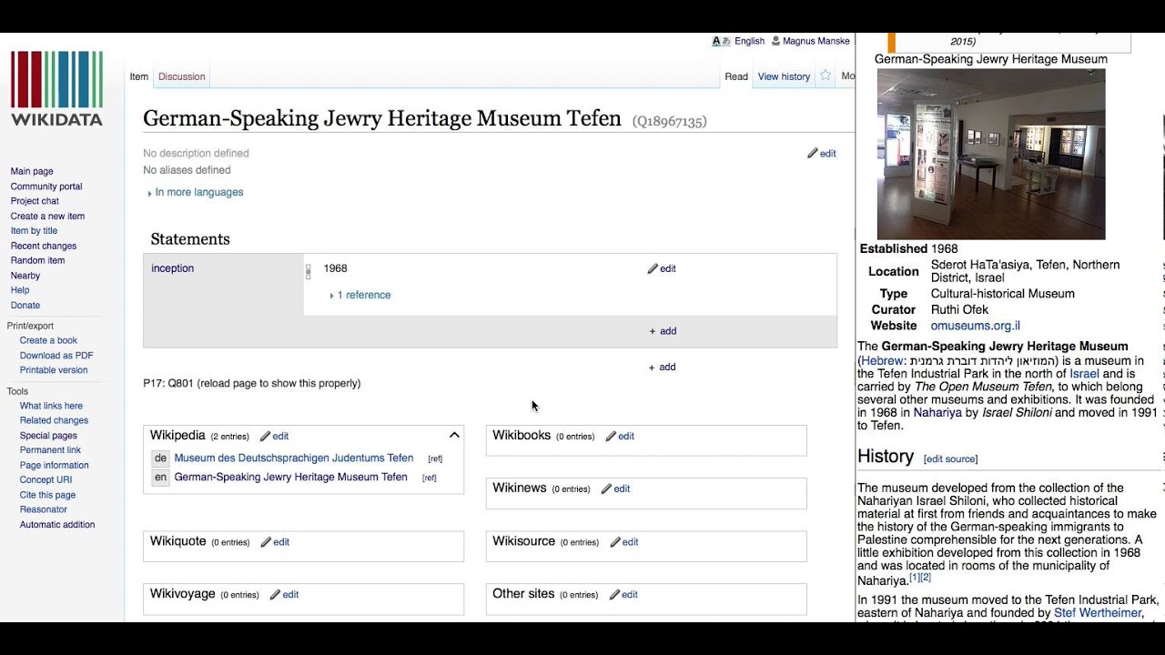Open Page information
This screenshot has width=1165, height=655.
(x=54, y=465)
